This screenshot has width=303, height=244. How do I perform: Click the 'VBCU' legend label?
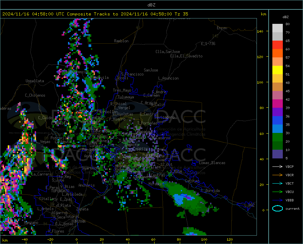[x=290, y=192]
